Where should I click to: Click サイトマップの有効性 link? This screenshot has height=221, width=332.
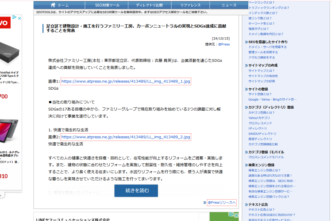pyautogui.click(x=263, y=76)
